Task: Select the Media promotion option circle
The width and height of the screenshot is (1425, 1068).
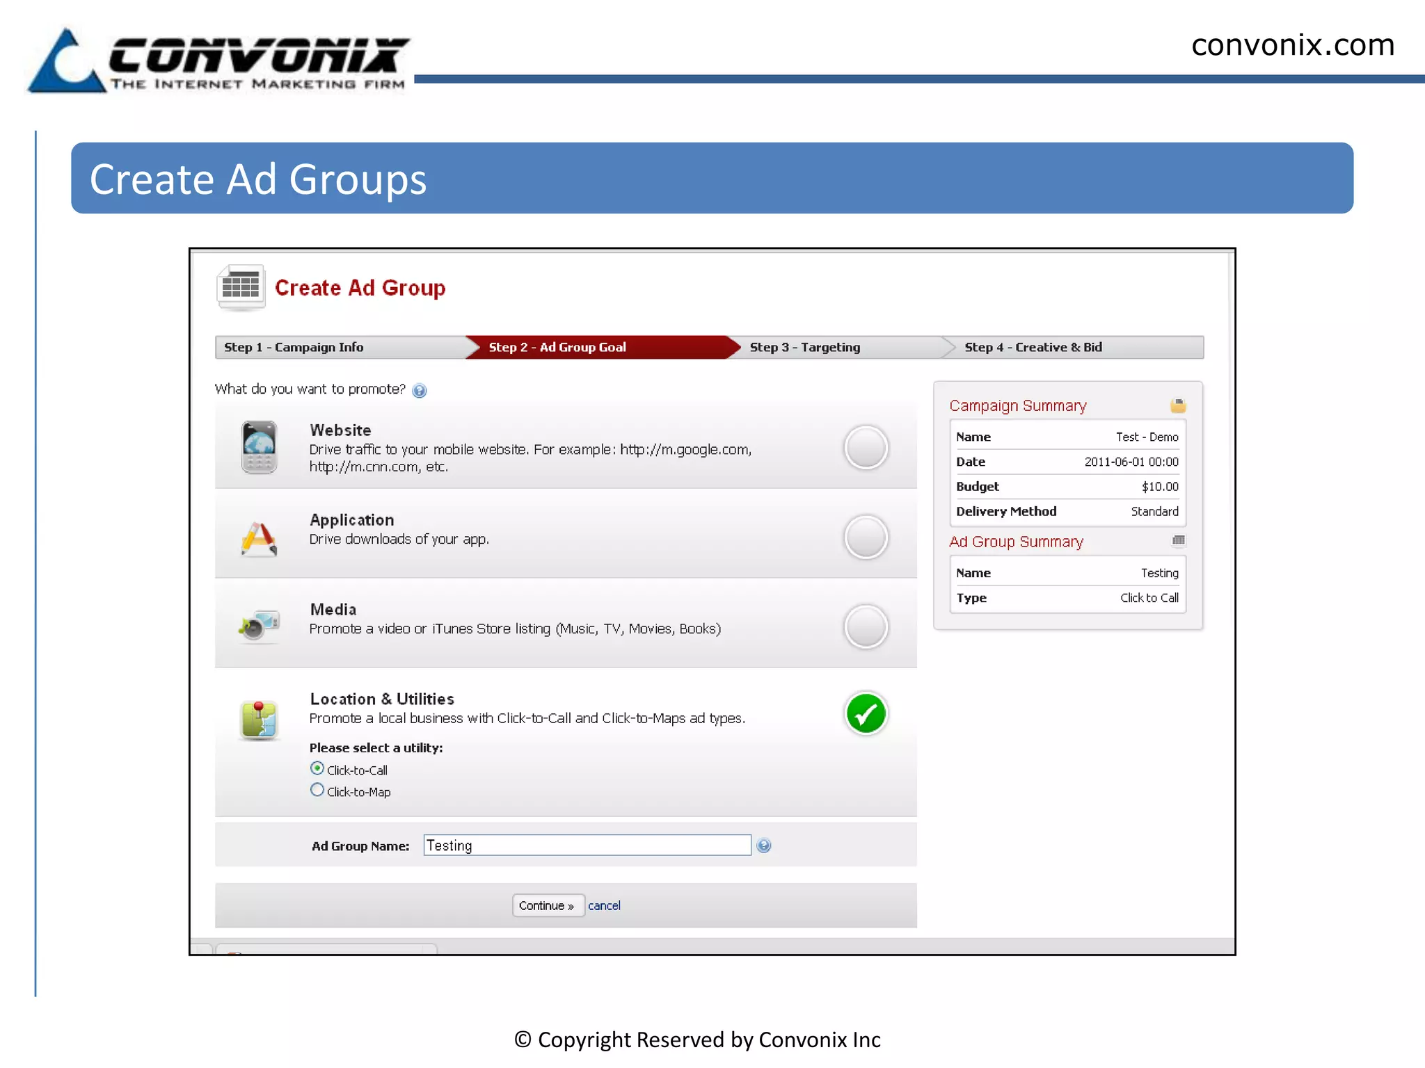Action: pyautogui.click(x=866, y=626)
